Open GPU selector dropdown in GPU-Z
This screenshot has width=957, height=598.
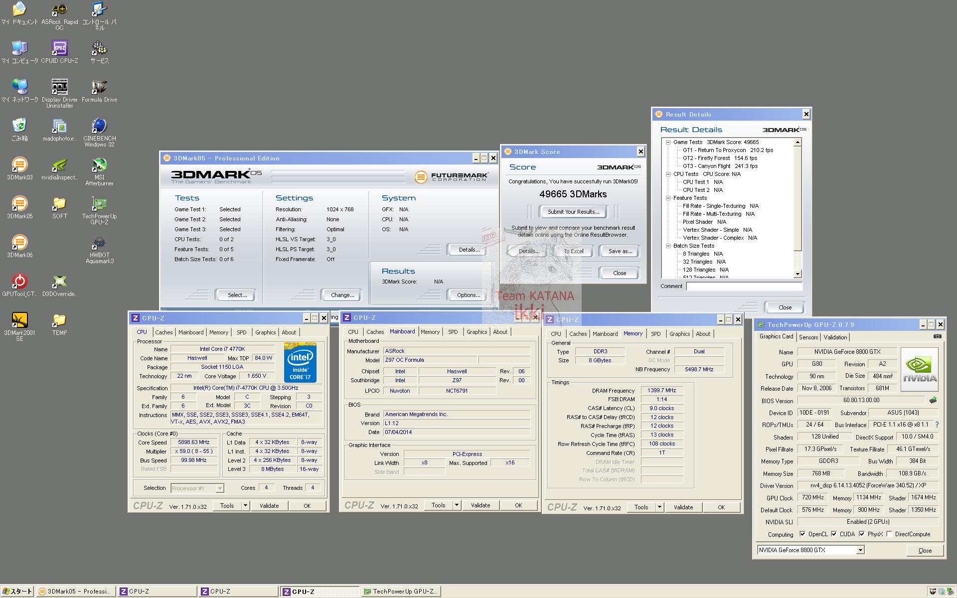(x=860, y=550)
